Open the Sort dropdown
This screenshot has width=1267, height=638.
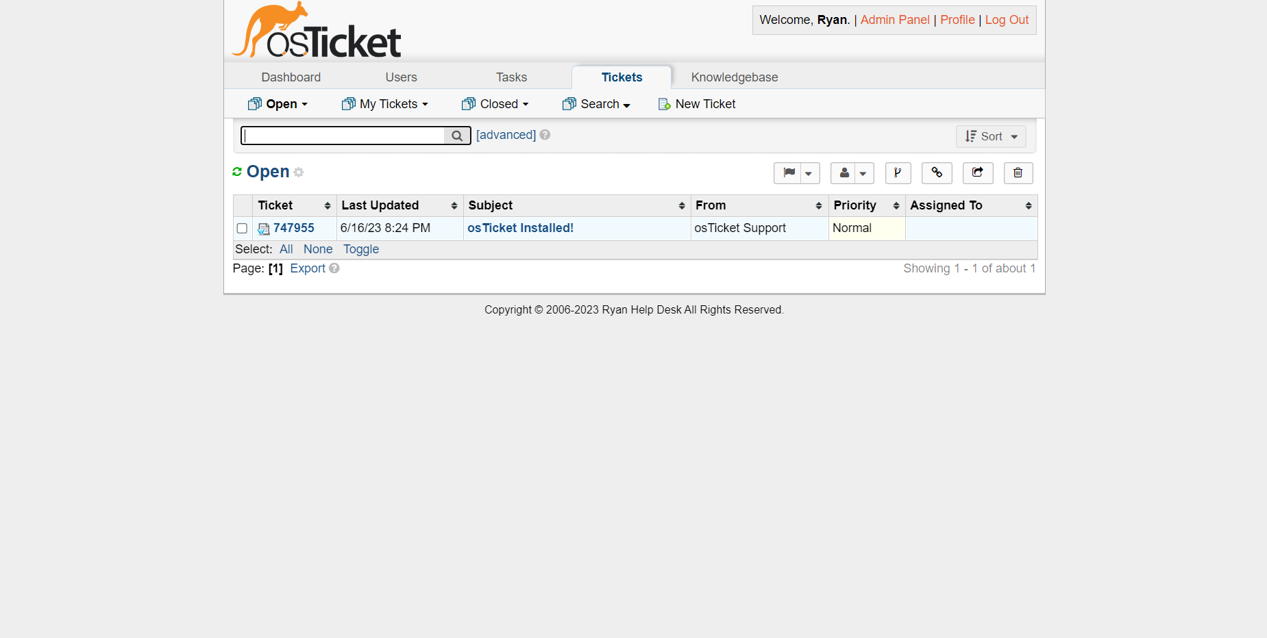[x=991, y=136]
